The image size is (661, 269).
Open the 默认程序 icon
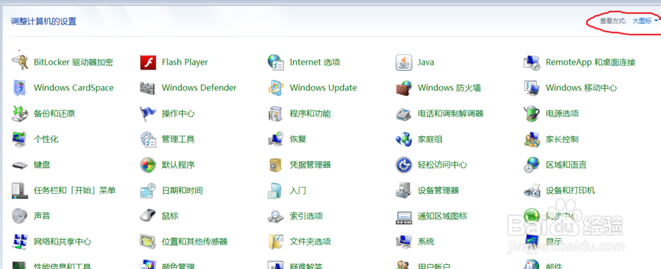coord(148,165)
